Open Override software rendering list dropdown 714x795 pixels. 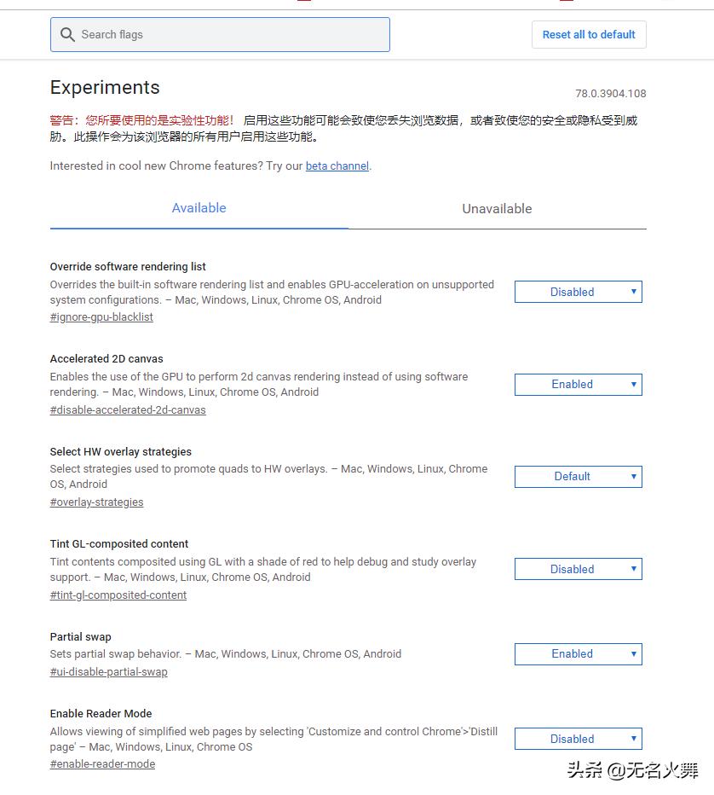point(578,292)
